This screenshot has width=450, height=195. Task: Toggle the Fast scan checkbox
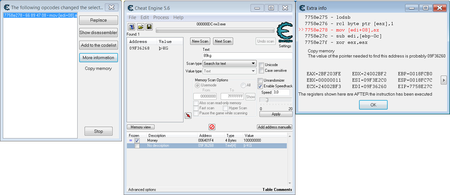196,108
